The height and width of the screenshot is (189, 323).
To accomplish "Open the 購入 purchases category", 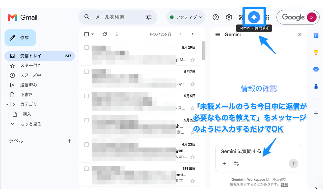I will 27,114.
